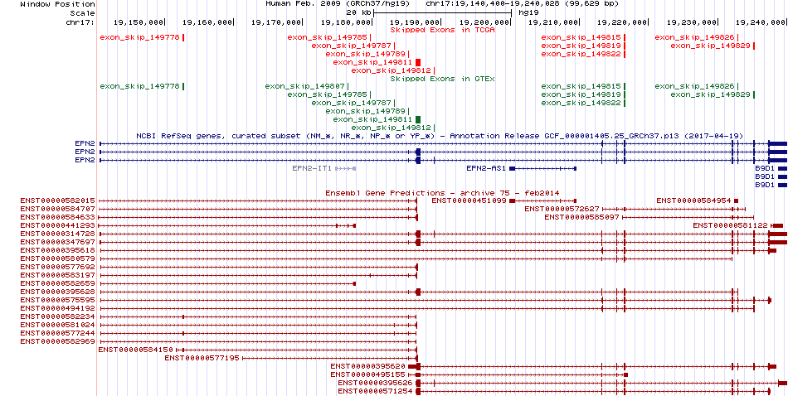
Task: Click red TCGA exon_skip_149811 block
Action: click(x=418, y=62)
